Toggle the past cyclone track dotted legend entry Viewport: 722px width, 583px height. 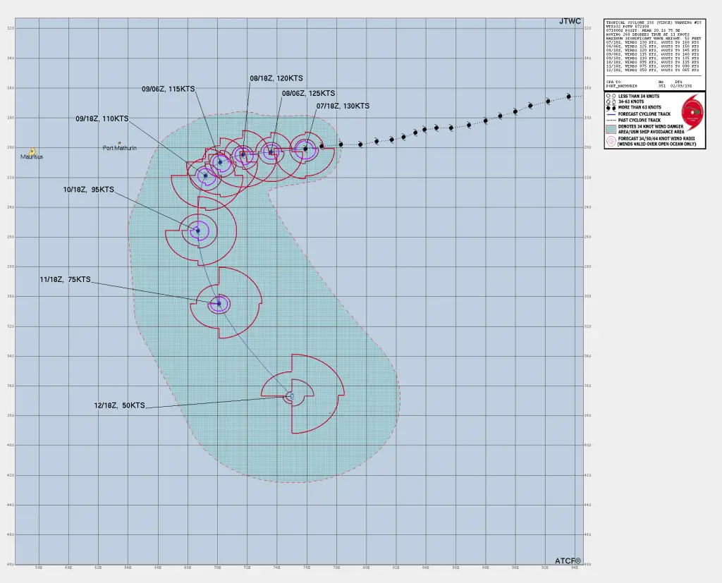pyautogui.click(x=611, y=120)
